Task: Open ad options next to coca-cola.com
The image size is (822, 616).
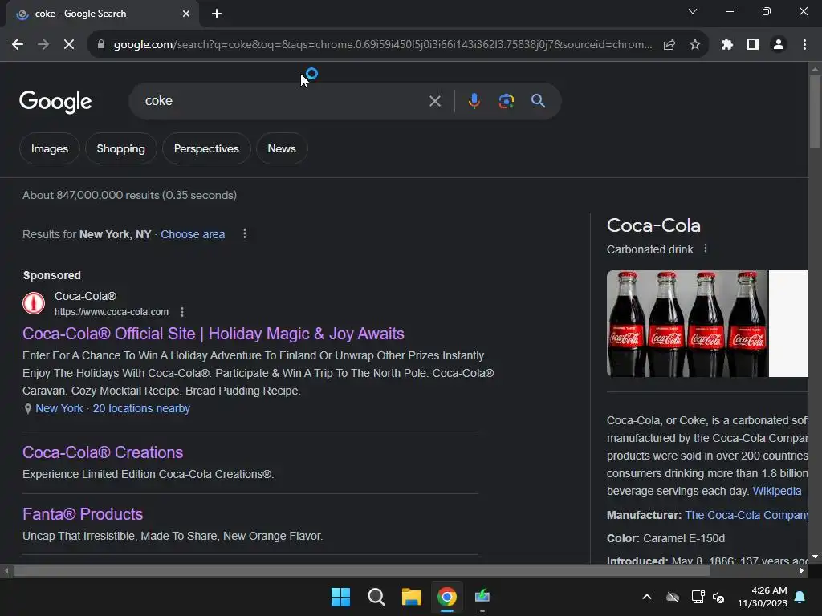Action: coord(182,312)
